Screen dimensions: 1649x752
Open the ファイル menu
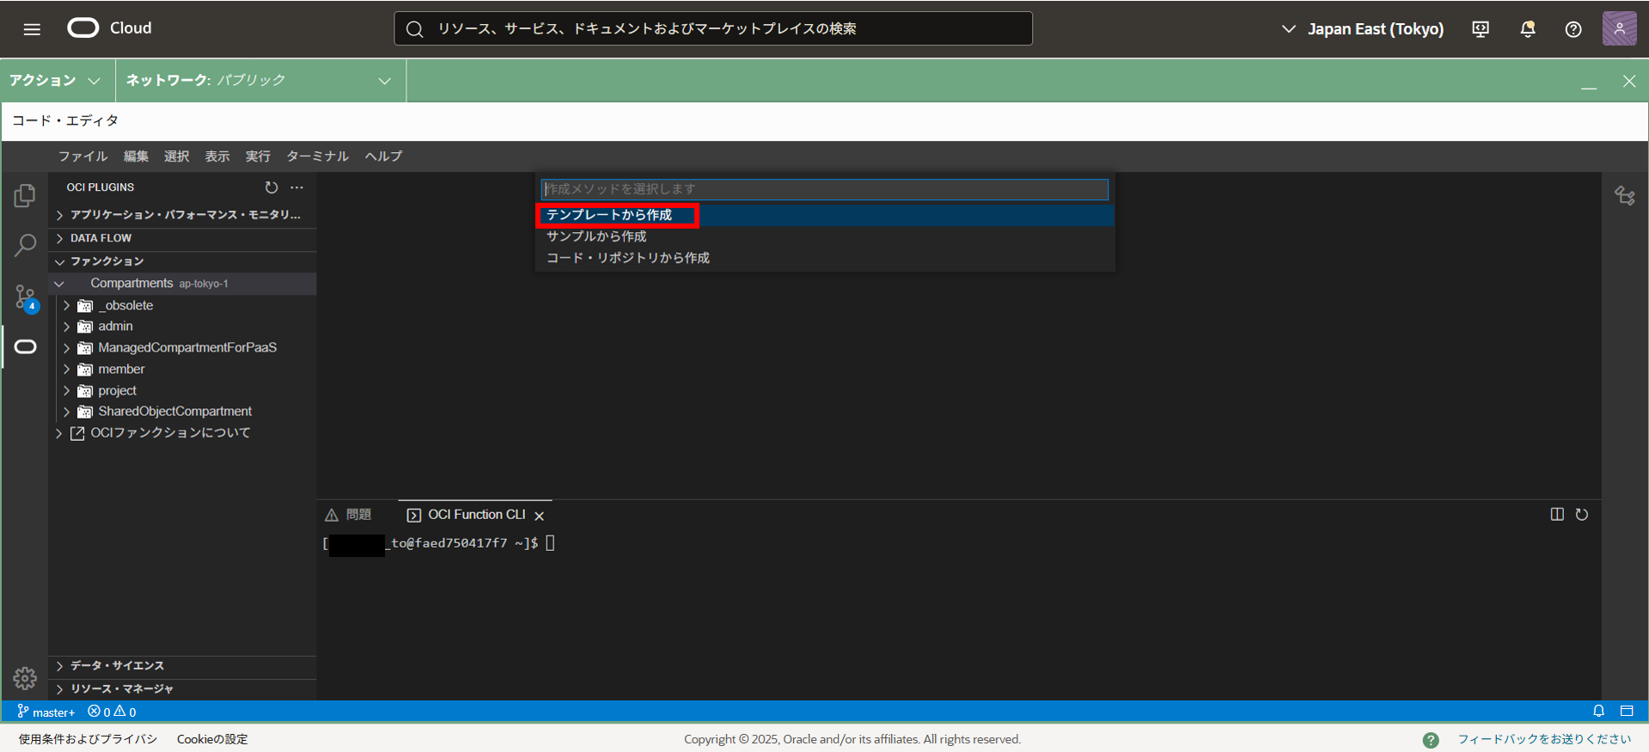point(82,156)
